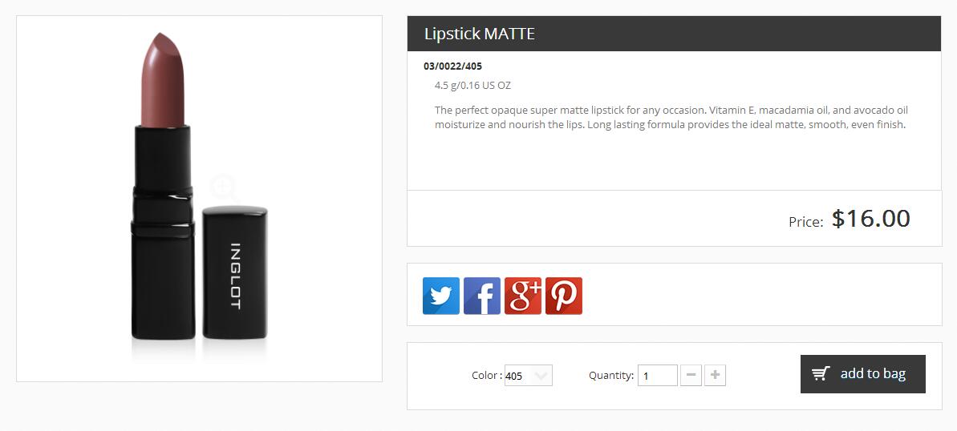Click the magnifier zoom icon on image
Screen dimensions: 957x431
pos(224,187)
